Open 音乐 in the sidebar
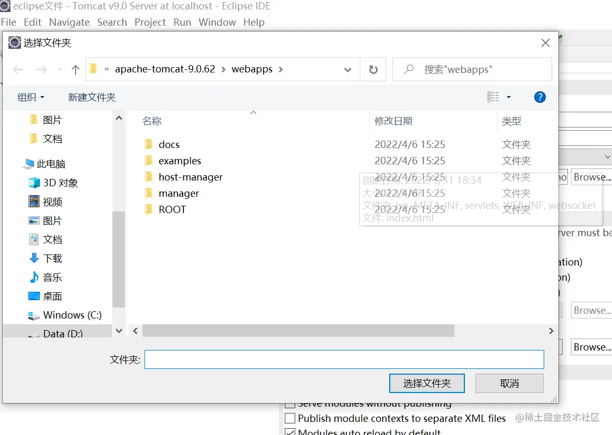The image size is (612, 435). [x=46, y=277]
